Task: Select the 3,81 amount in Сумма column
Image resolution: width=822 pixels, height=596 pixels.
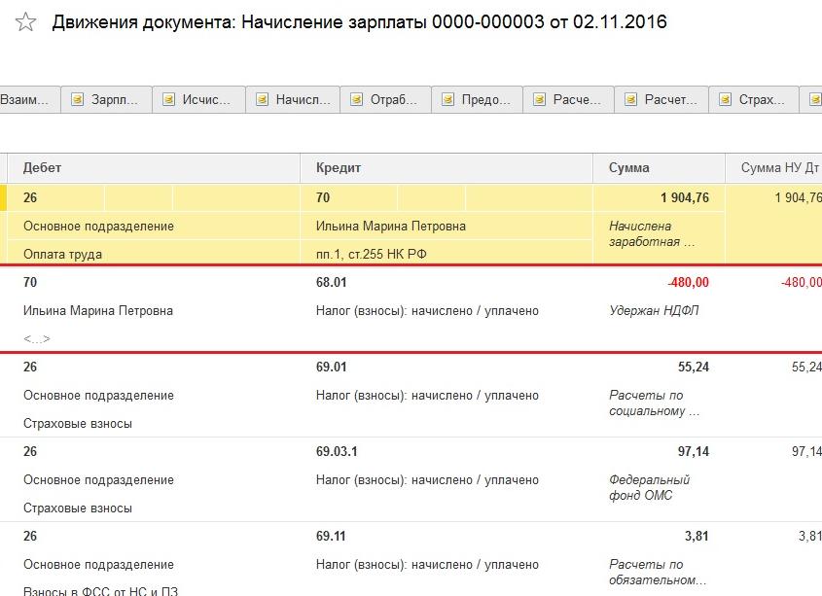Action: (697, 536)
